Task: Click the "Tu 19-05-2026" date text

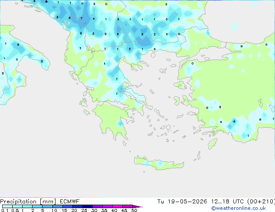Action: [x=182, y=202]
